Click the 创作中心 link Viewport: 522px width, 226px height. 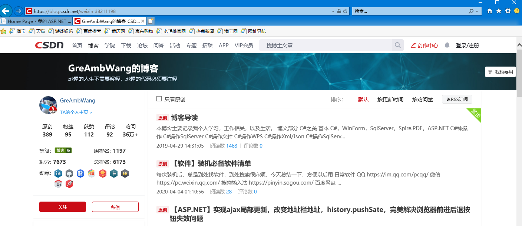tap(424, 45)
